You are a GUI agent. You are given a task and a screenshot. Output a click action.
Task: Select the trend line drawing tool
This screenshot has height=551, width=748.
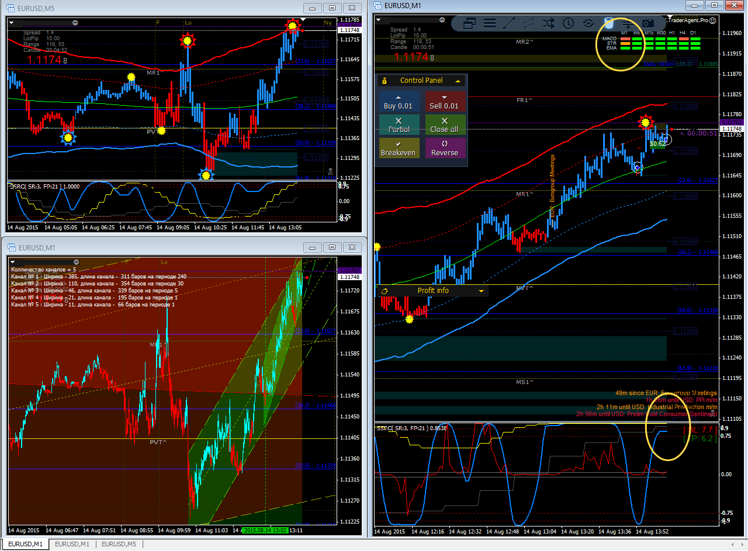tap(509, 23)
